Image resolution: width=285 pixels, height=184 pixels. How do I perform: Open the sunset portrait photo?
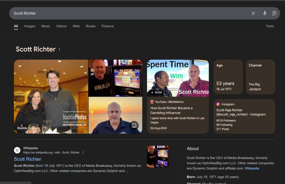[x=116, y=115]
